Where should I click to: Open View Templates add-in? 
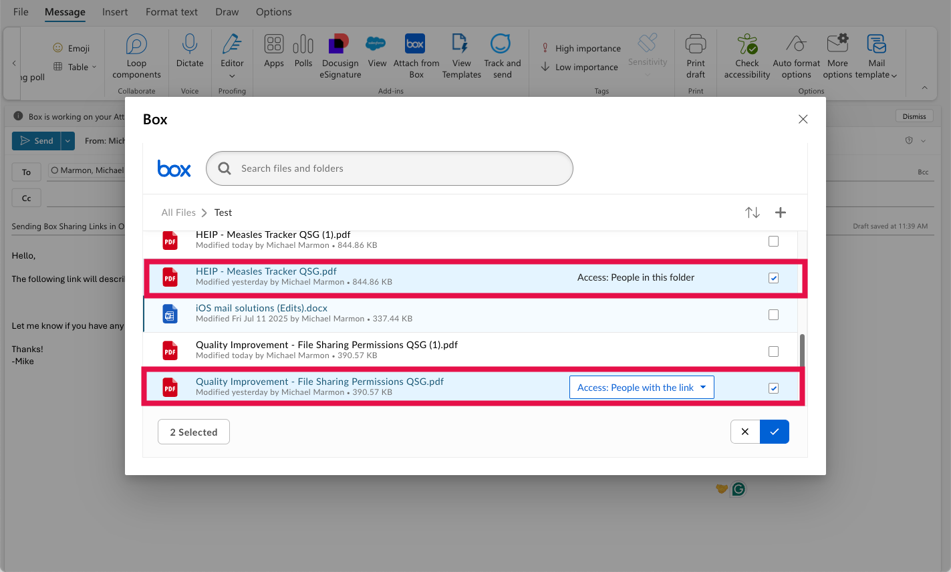461,57
